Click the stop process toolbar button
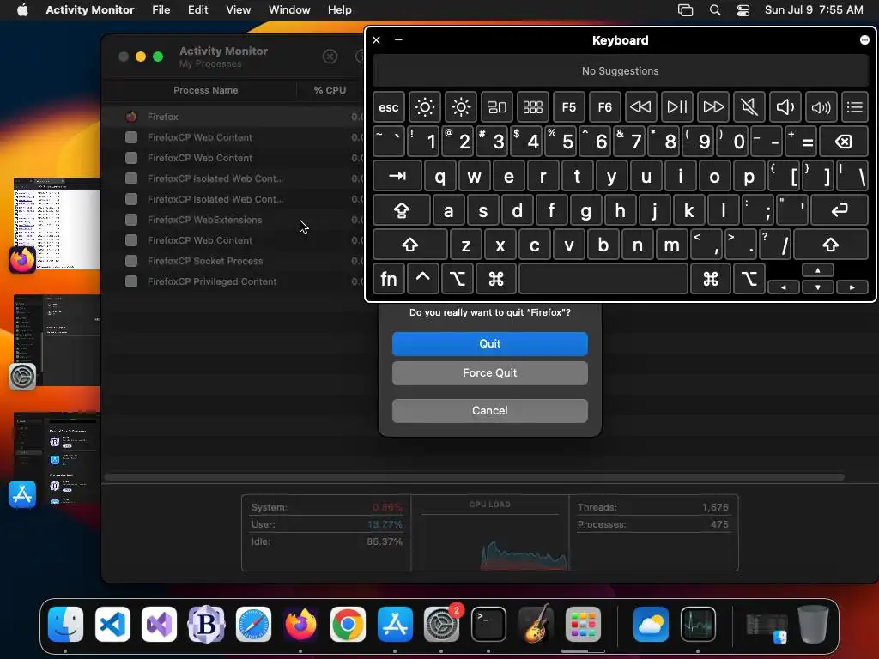This screenshot has width=879, height=659. [330, 57]
